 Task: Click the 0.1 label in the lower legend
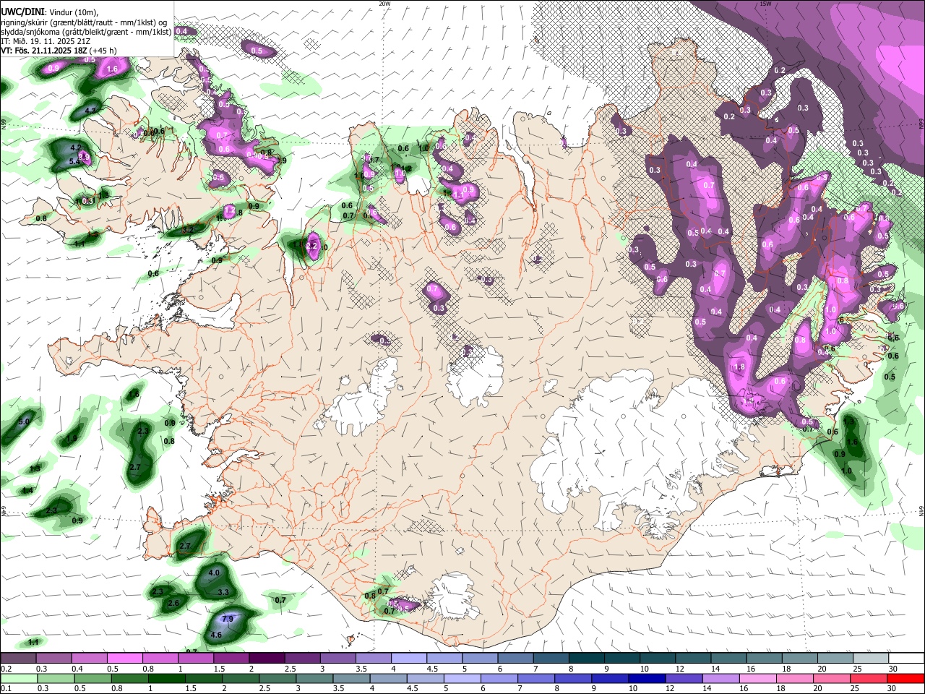(5, 688)
